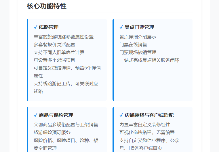The height and width of the screenshot is (152, 219).
Task: Click the 核心功能特性 section heading
Action: click(x=47, y=6)
